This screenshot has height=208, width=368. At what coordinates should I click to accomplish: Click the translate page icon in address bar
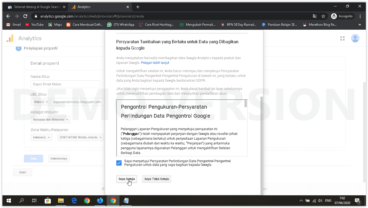(x=315, y=16)
